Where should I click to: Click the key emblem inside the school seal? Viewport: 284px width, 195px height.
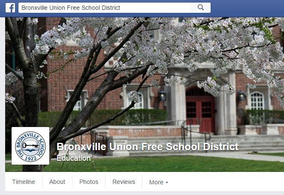coord(30,145)
